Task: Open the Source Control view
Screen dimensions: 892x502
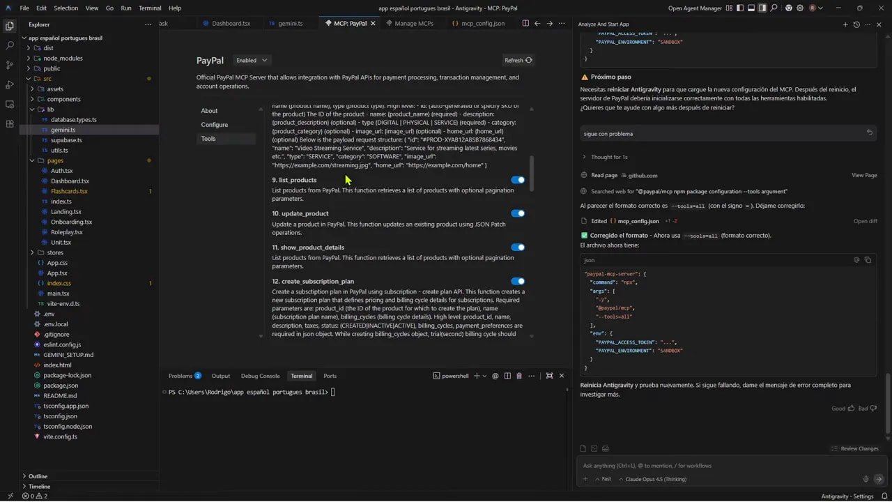Action: pyautogui.click(x=10, y=65)
